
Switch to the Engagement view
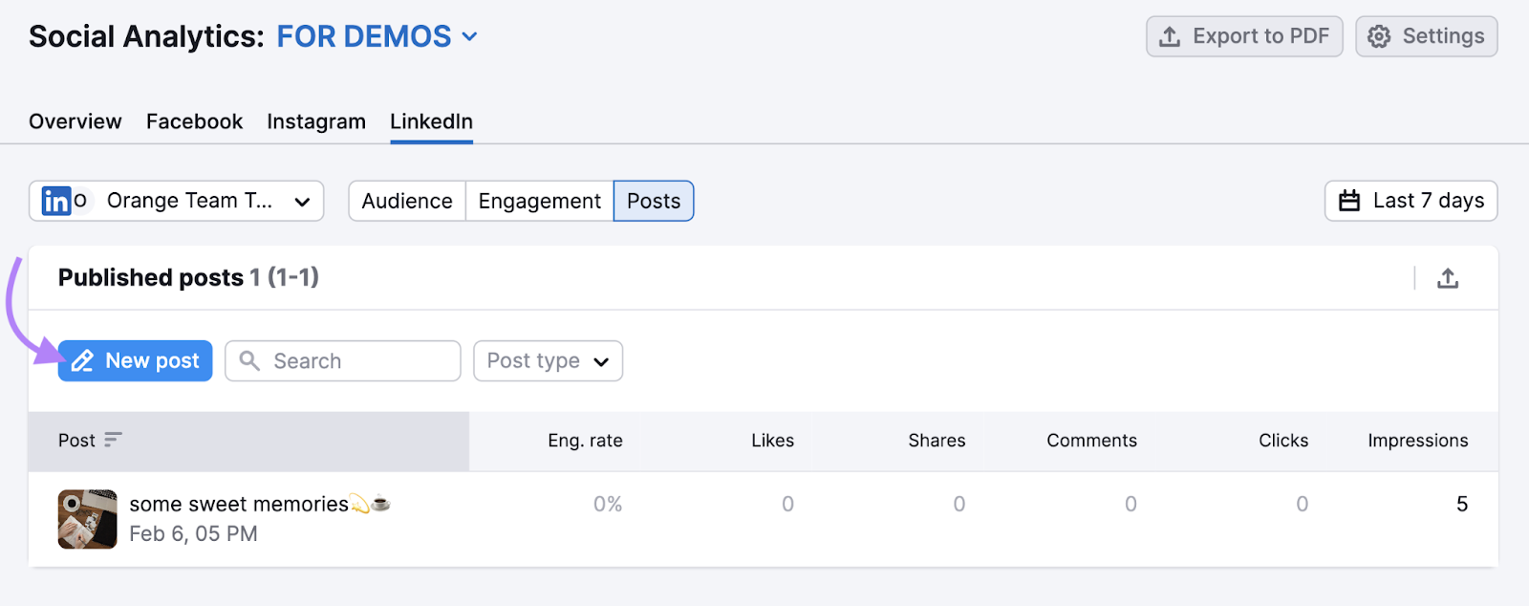click(x=539, y=201)
